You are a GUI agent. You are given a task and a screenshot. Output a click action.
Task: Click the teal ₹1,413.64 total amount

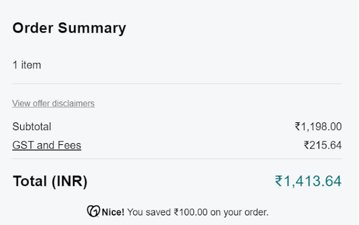(x=308, y=181)
